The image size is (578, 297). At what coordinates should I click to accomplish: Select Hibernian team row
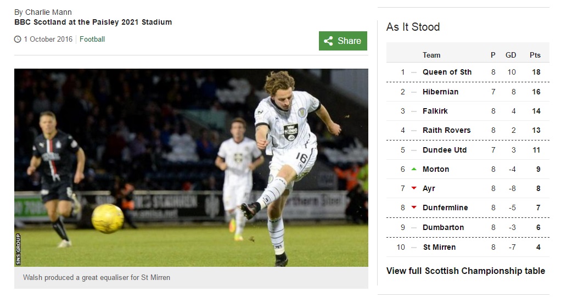coord(468,92)
